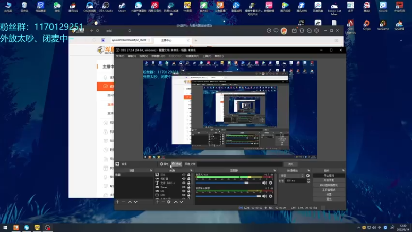Image resolution: width=412 pixels, height=232 pixels.
Task: Float the audio mixer dock via header icon
Action: [x=274, y=171]
